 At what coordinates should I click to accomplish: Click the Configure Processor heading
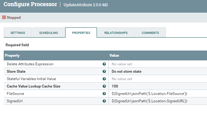(30, 4)
